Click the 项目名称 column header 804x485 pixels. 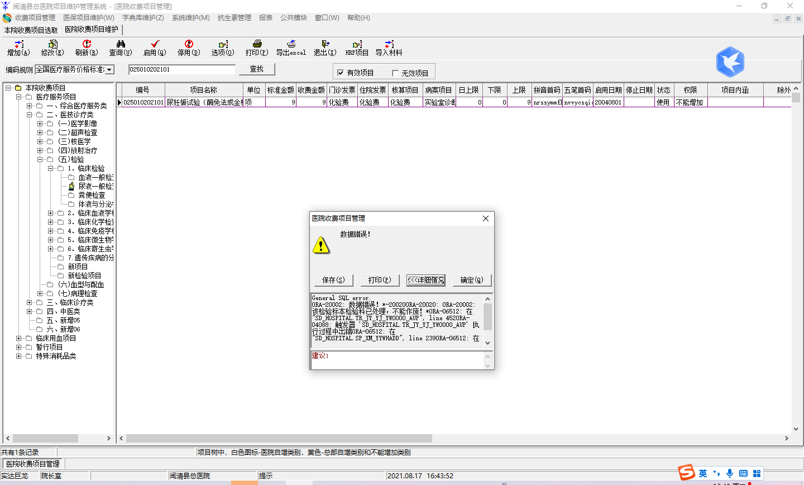tap(204, 90)
